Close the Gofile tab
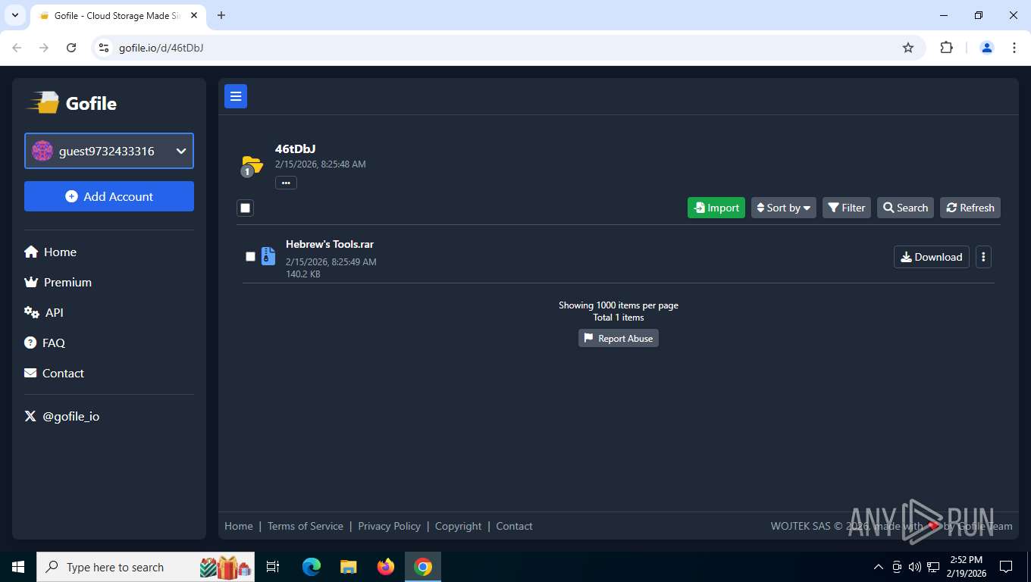This screenshot has width=1031, height=582. point(195,15)
